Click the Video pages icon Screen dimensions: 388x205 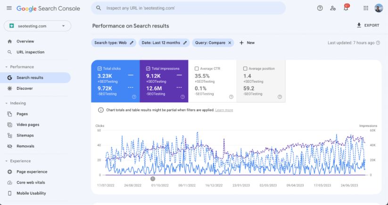(x=9, y=125)
